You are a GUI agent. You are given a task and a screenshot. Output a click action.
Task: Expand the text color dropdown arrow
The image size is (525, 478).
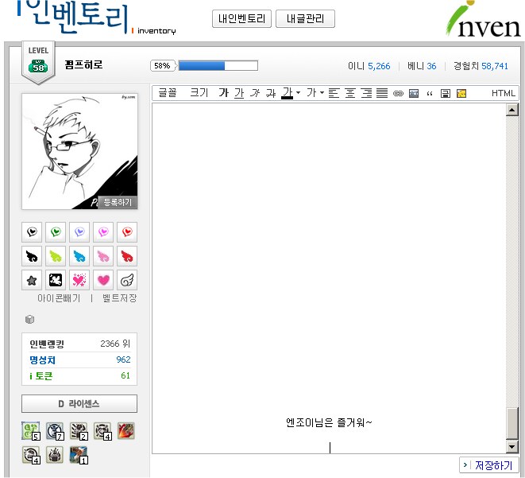[x=298, y=93]
